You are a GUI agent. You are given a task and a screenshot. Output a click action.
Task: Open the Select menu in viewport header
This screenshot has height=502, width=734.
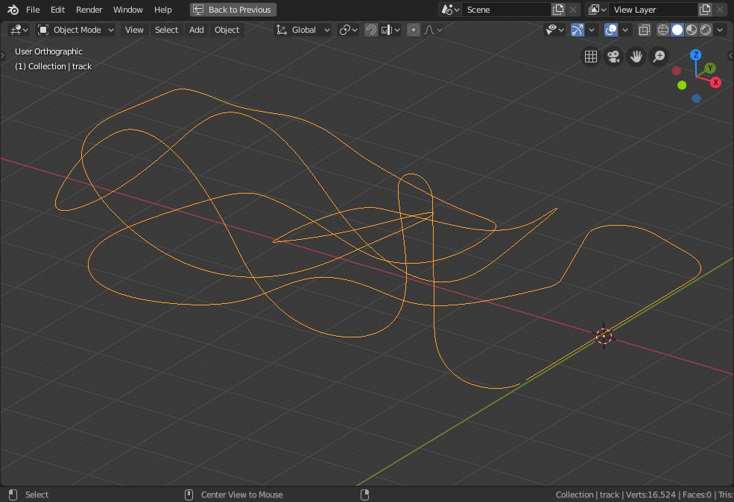coord(166,30)
